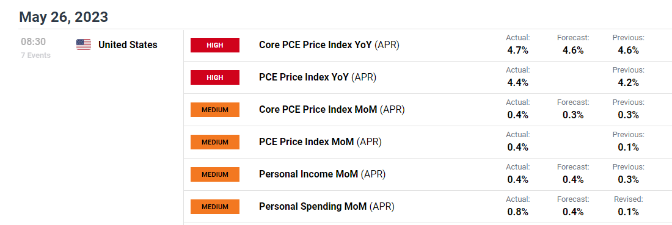Click the MEDIUM badge for PCE Price Index MoM
The height and width of the screenshot is (225, 672).
click(214, 142)
